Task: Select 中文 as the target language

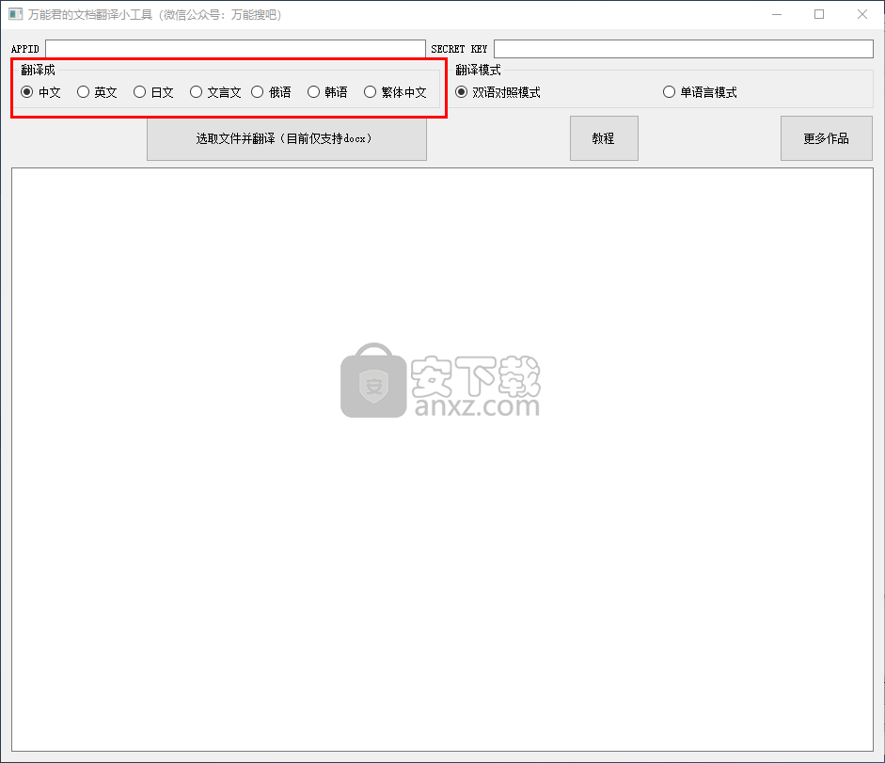Action: coord(27,92)
